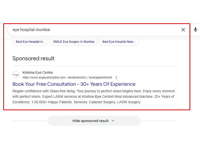200x150 pixels.
Task: Tap the voice search microphone icon
Action: pos(195,30)
